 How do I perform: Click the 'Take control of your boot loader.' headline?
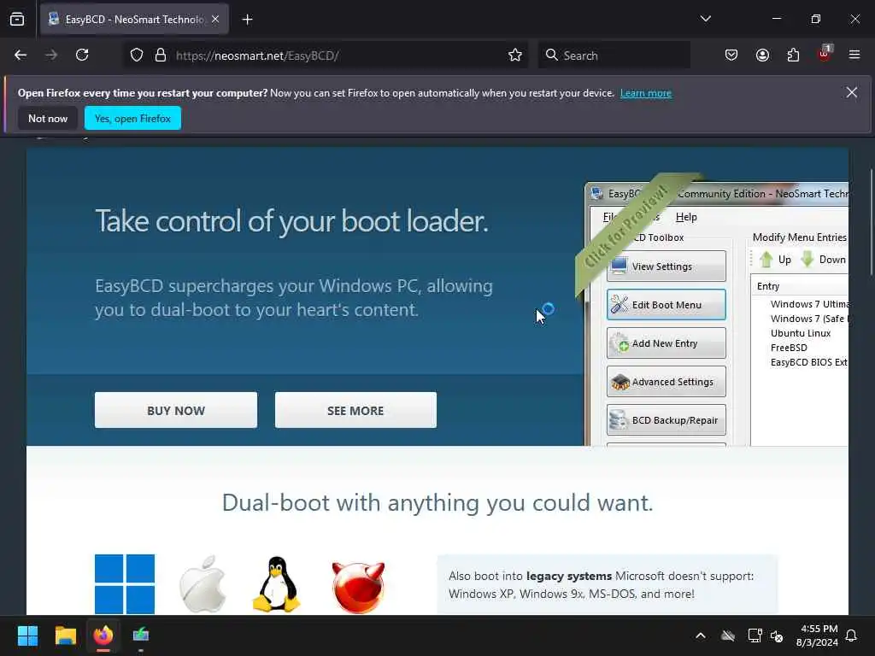click(x=292, y=221)
